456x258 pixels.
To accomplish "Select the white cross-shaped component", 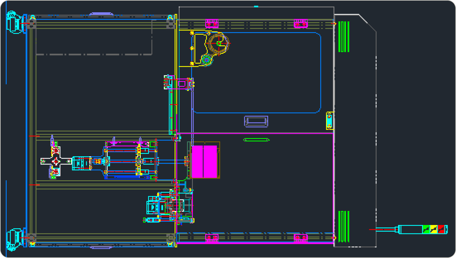I will point(56,161).
